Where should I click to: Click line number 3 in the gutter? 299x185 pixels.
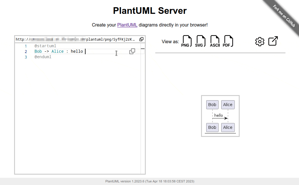click(x=26, y=57)
